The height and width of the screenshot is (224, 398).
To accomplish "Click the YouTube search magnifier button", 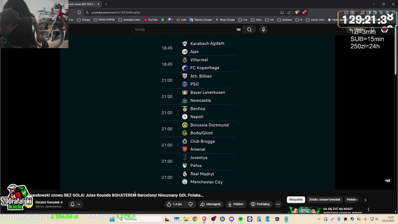I will point(249,30).
